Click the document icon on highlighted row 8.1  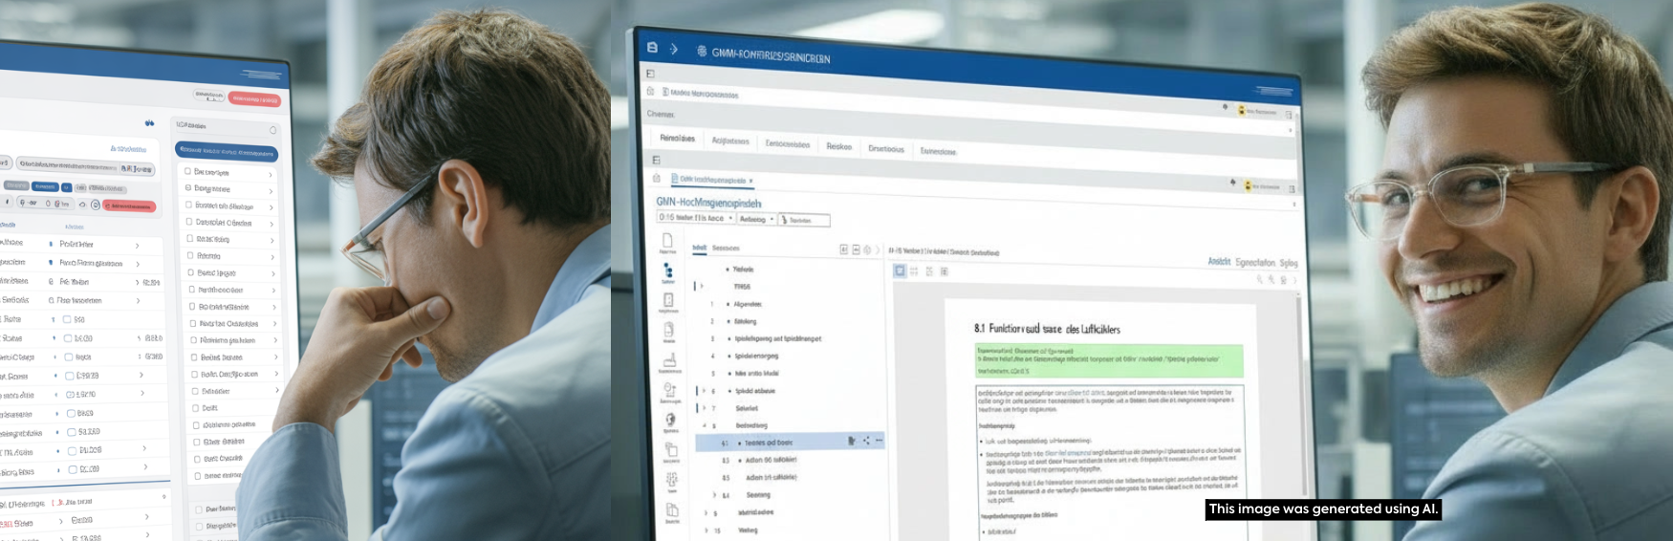(x=851, y=441)
